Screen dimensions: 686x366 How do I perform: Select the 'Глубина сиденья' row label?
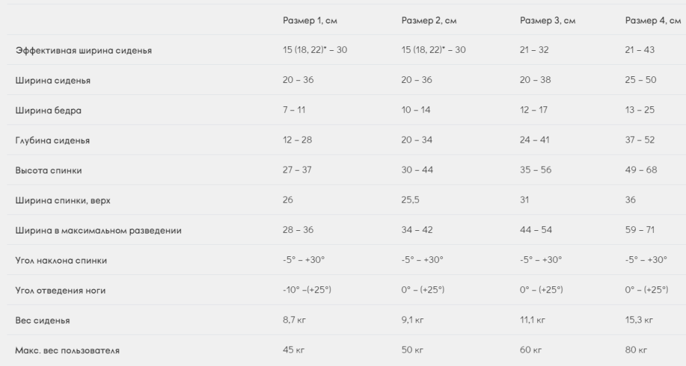[52, 141]
